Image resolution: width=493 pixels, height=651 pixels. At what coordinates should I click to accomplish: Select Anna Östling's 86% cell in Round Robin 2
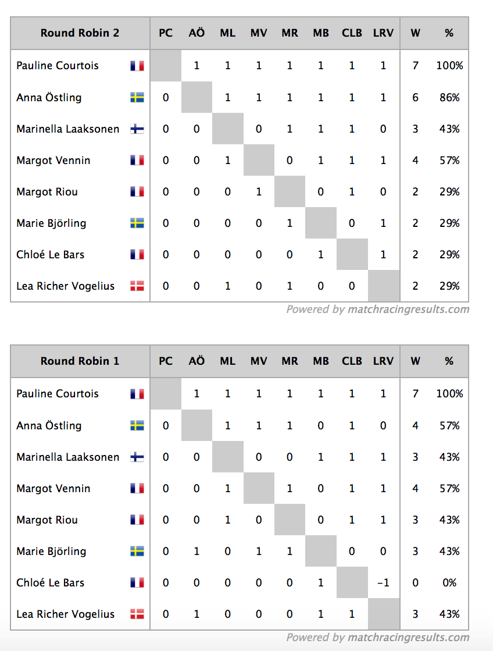449,98
